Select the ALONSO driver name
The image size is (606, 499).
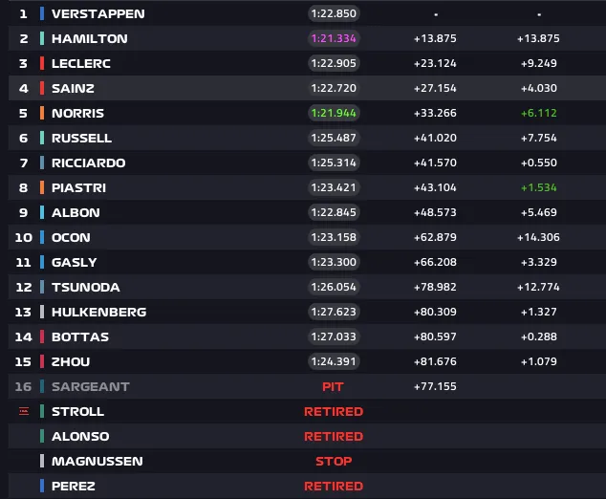coord(80,436)
